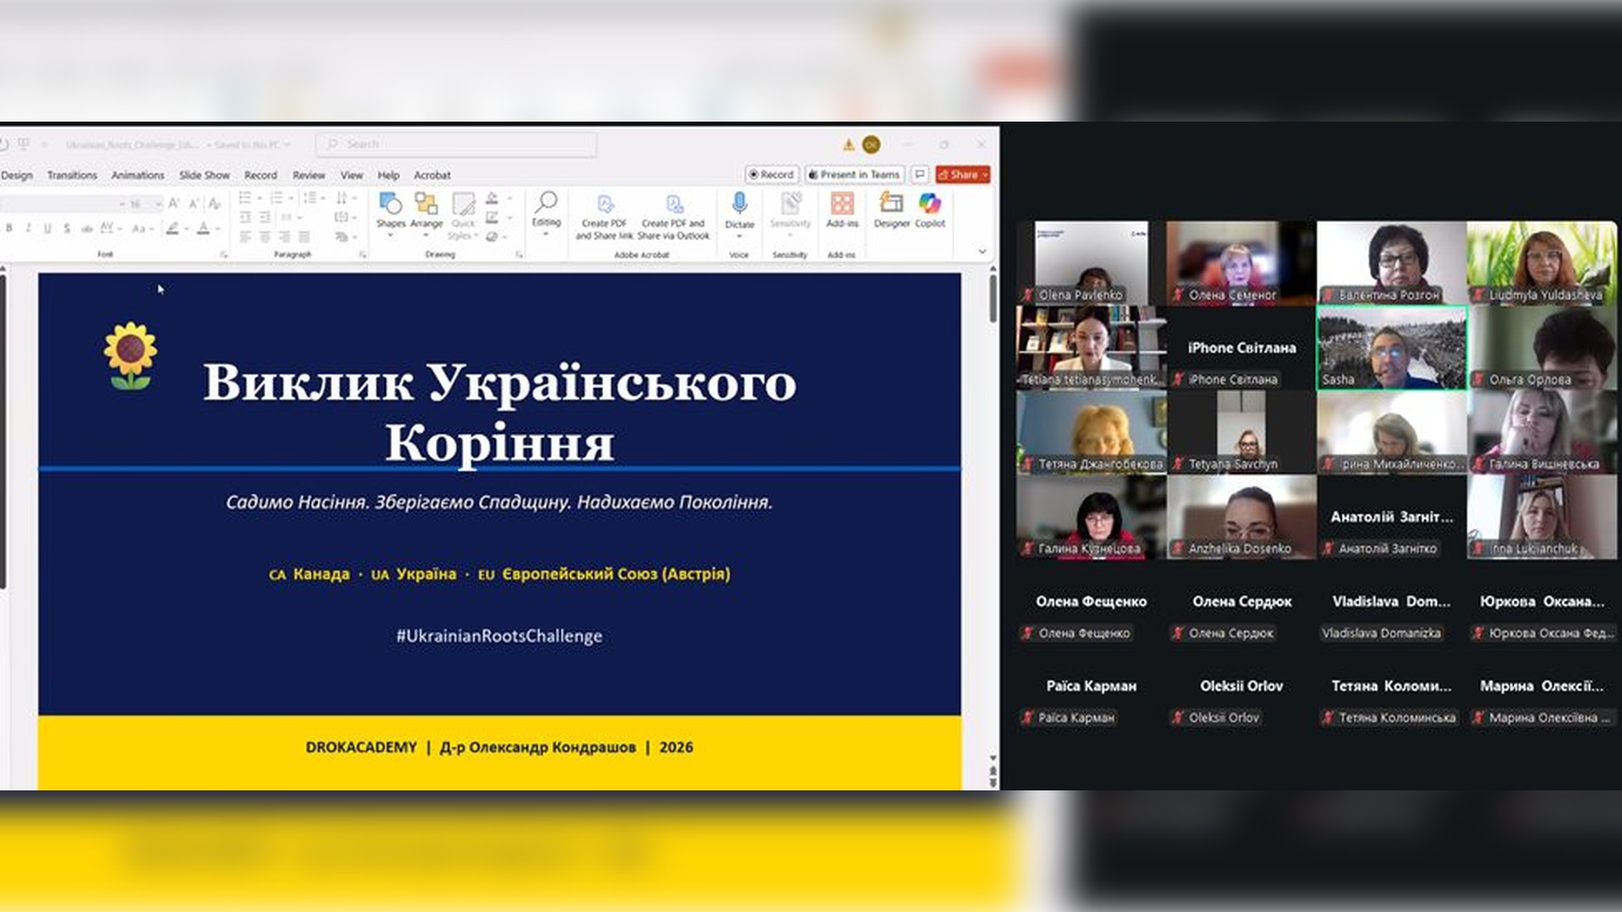Switch to the Slide Show tab
The height and width of the screenshot is (912, 1622).
point(204,175)
